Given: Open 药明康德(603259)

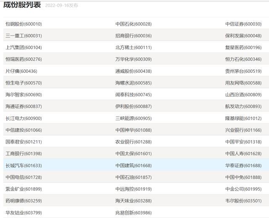Looking at the screenshot, I should (x=24, y=200).
